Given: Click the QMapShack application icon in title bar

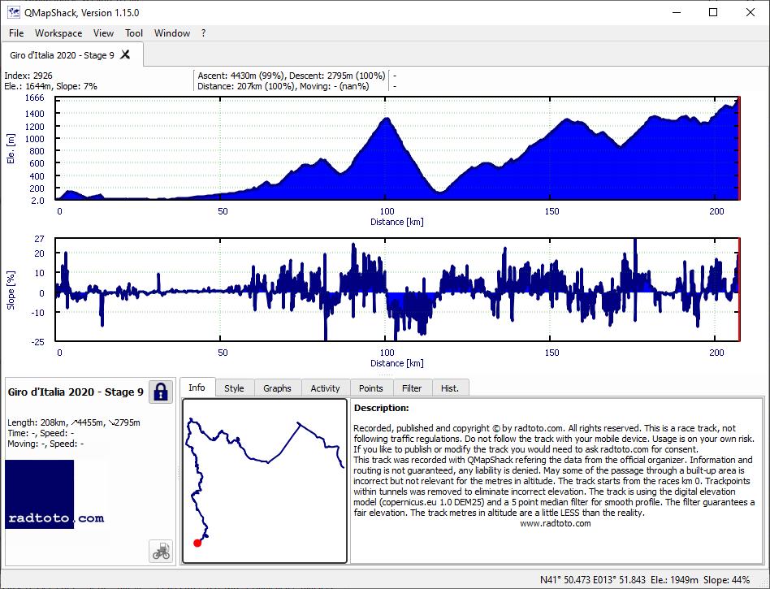Looking at the screenshot, I should 13,12.
